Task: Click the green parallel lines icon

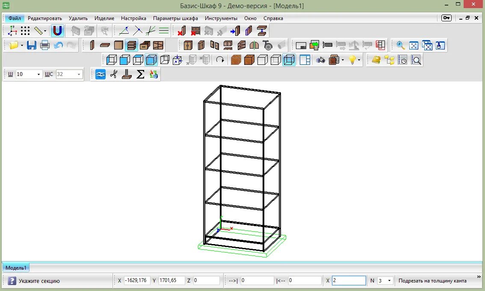Action: 164,31
